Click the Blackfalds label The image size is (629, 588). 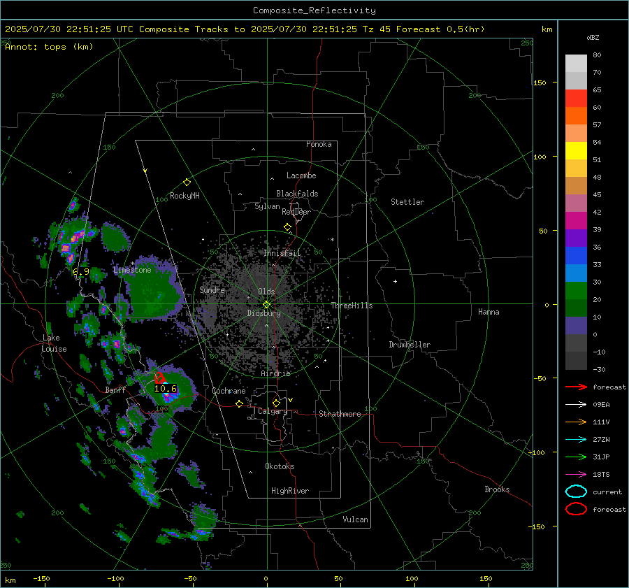[x=297, y=194]
